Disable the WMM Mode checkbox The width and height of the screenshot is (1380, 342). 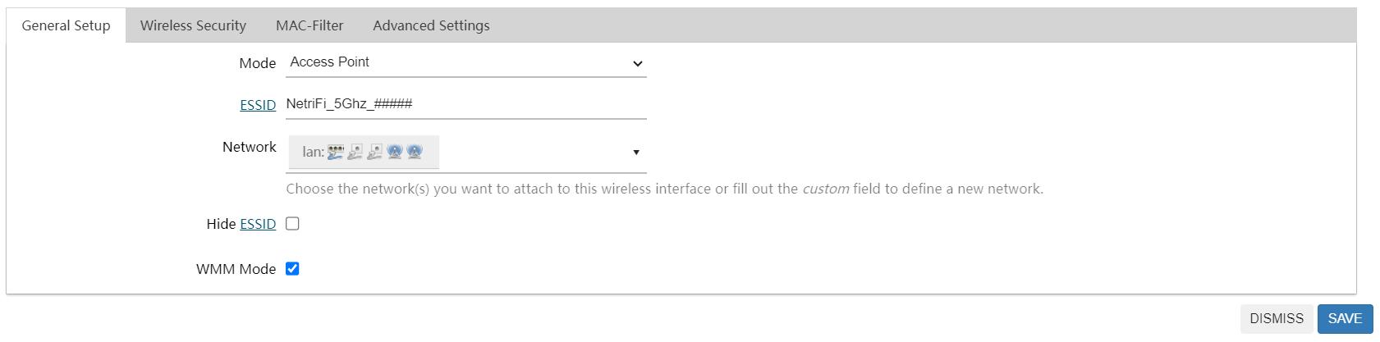[292, 269]
